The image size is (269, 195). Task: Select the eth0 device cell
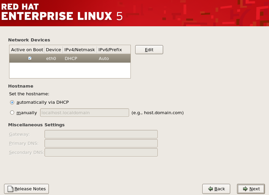51,58
